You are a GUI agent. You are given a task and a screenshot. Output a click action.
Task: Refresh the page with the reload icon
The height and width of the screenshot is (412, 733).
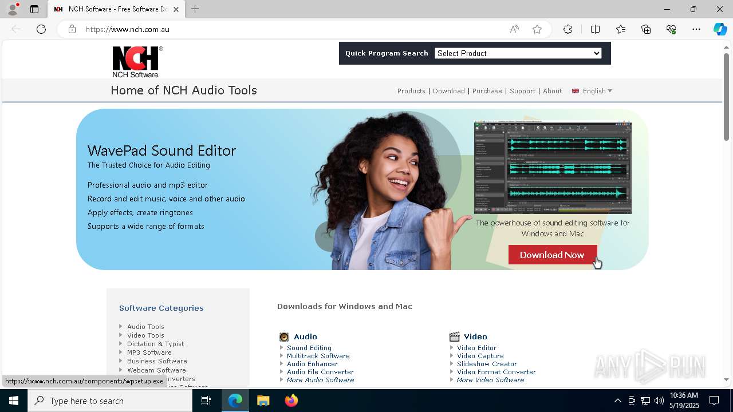(41, 29)
